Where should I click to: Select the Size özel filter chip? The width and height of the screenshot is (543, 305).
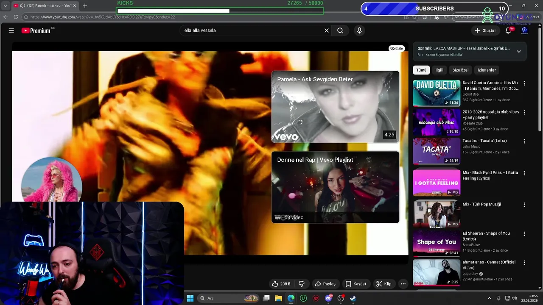tap(460, 70)
